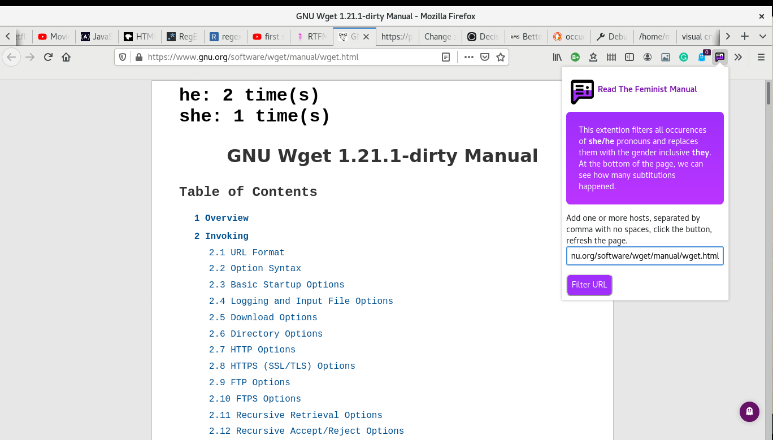This screenshot has height=440, width=773.
Task: Switch to the DuckDuckGo occur tab
Action: point(569,37)
